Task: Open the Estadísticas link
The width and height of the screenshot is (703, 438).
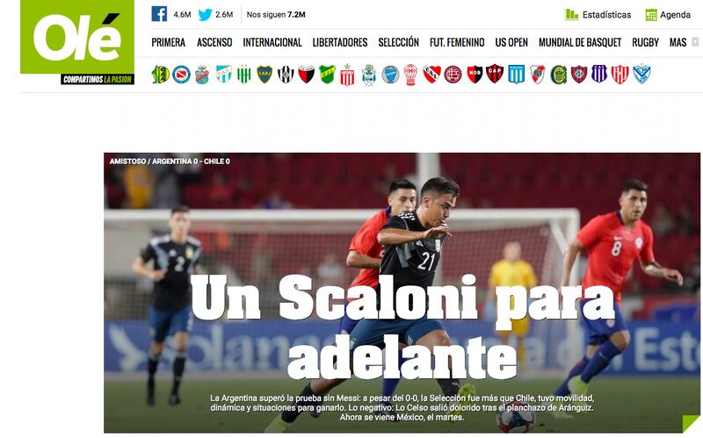Action: click(x=598, y=15)
